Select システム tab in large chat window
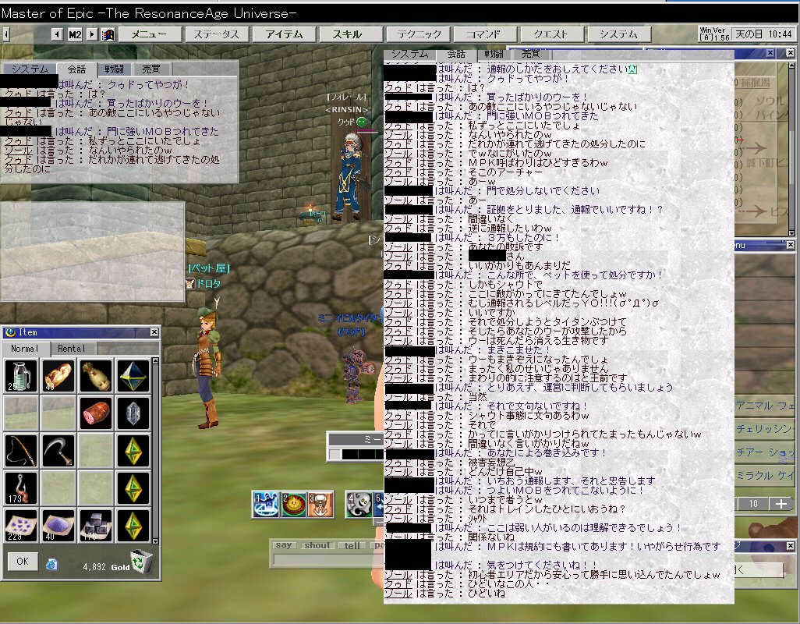Image resolution: width=800 pixels, height=624 pixels. click(409, 54)
